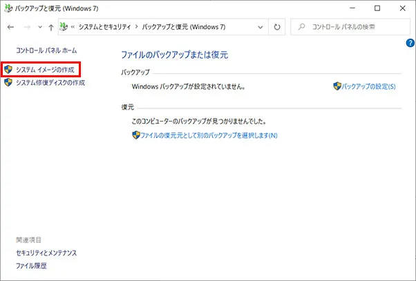Screen dimensions: 416x281
Task: Go up one level with up arrow
Action: coord(51,28)
